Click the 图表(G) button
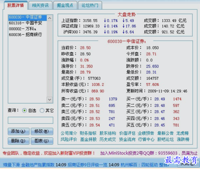The height and width of the screenshot is (169, 200). coord(42,141)
